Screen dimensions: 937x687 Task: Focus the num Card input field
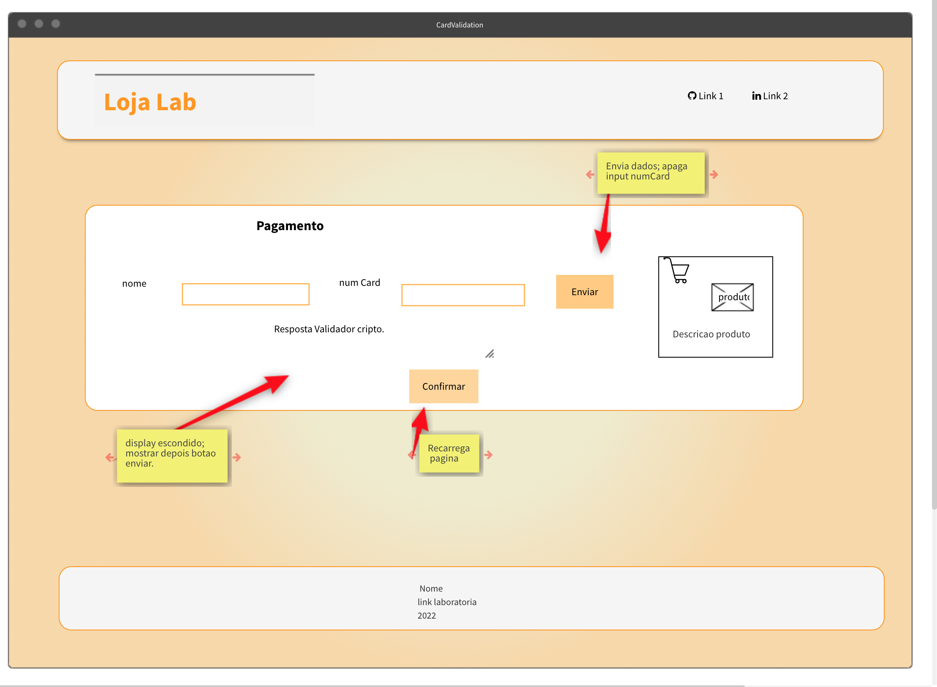tap(463, 295)
